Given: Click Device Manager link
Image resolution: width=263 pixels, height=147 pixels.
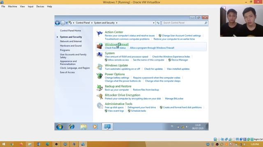Looking at the screenshot, I should click(x=180, y=60).
